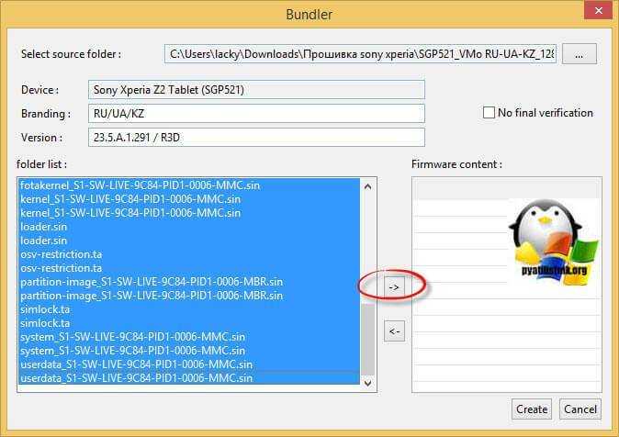The image size is (619, 437).
Task: Select the first kernel_S1-SW-LIVE MMC.sin entry
Action: pyautogui.click(x=189, y=199)
